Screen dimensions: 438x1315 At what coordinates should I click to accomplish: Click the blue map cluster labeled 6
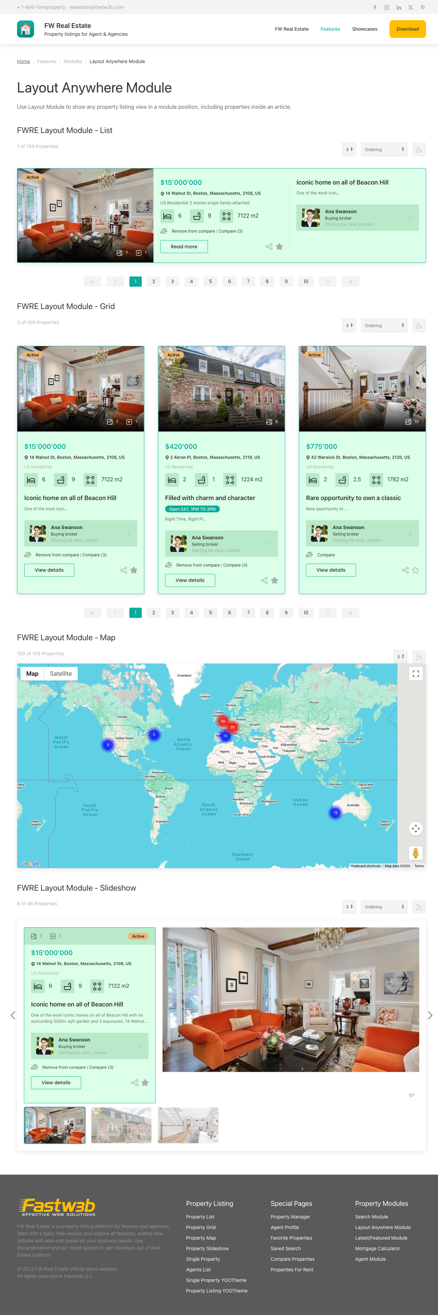[x=108, y=745]
